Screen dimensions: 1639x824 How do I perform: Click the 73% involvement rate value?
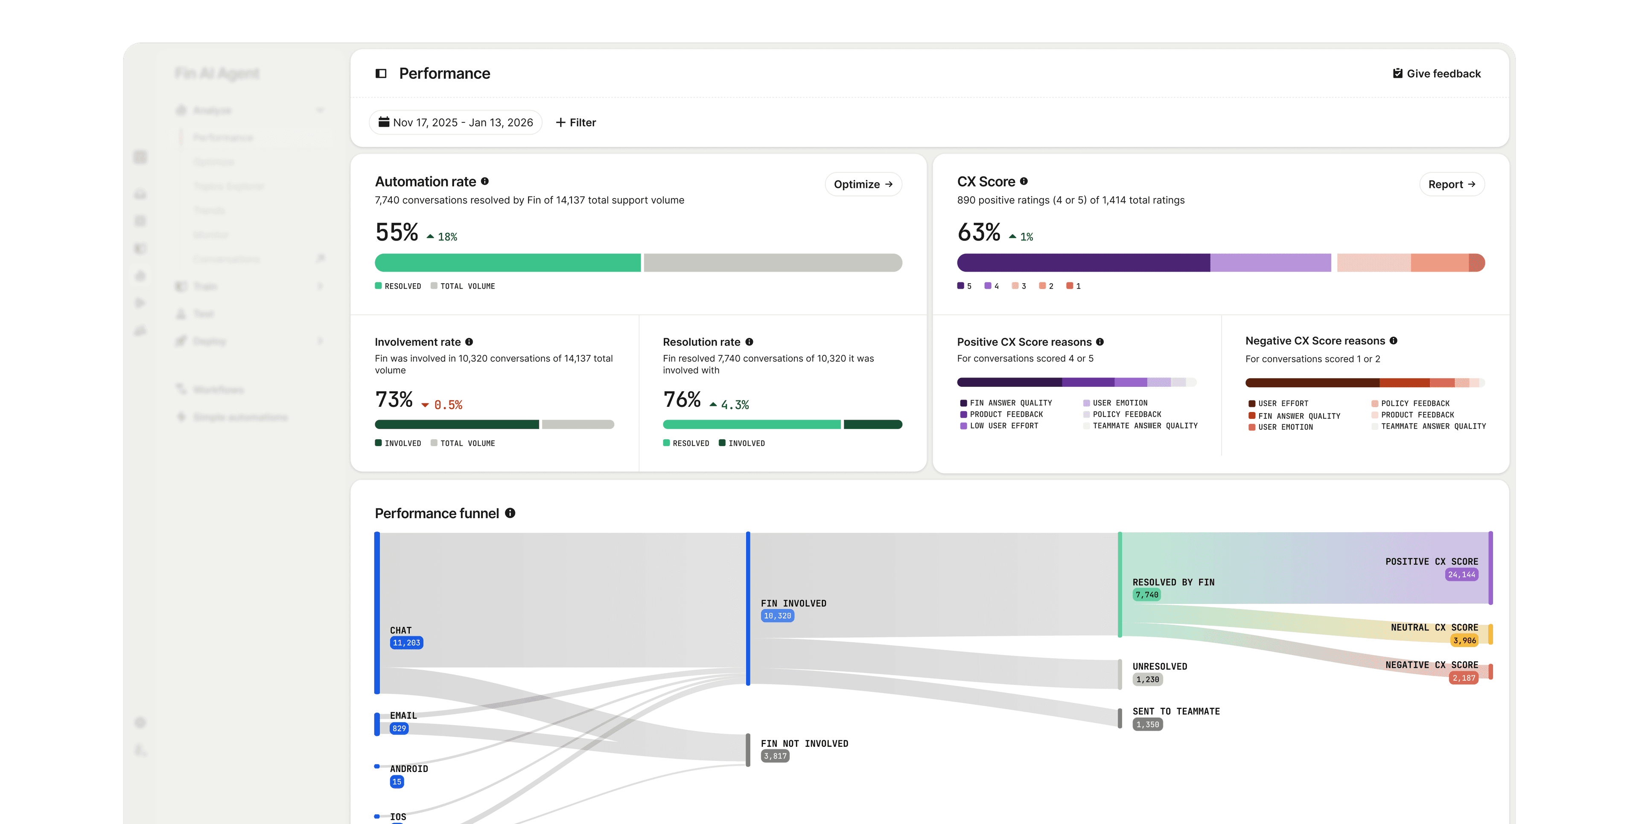(x=394, y=400)
